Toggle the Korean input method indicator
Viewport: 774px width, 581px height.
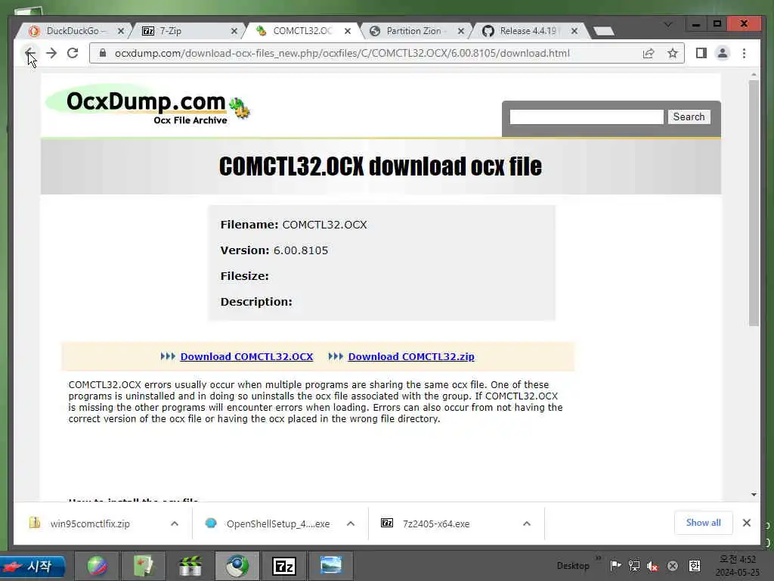[x=695, y=566]
